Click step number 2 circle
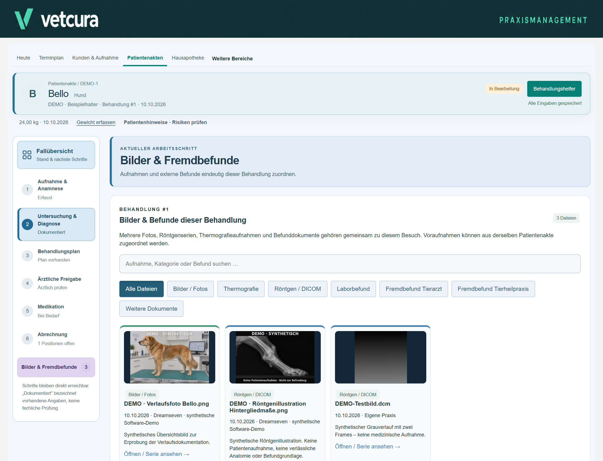The height and width of the screenshot is (461, 603). pyautogui.click(x=27, y=224)
